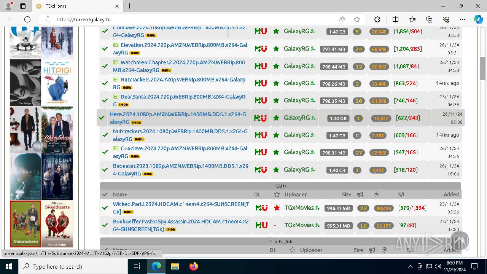Sort CAMs table by S/L column
The width and height of the screenshot is (487, 274).
tap(402, 194)
